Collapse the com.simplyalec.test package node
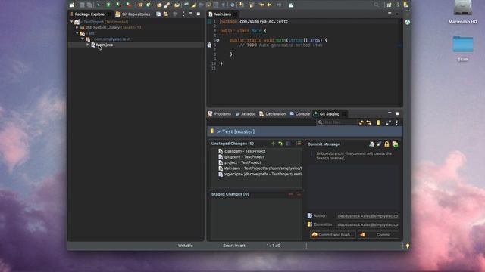 point(83,39)
